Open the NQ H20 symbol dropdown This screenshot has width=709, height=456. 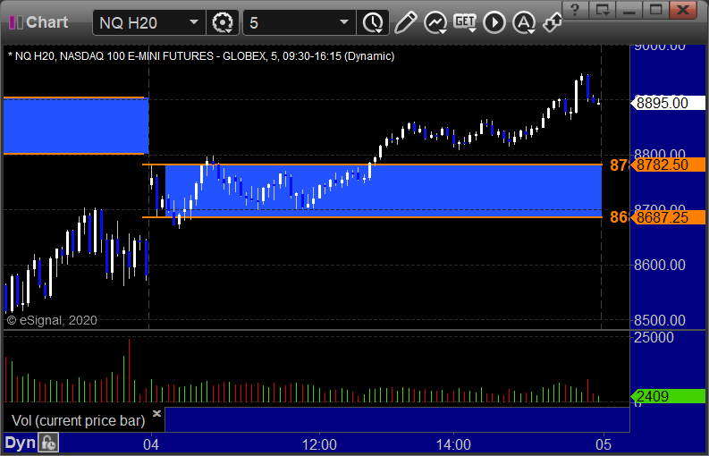tap(194, 22)
